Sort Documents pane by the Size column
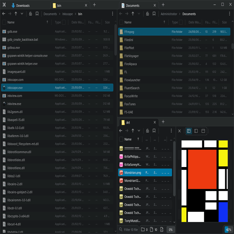 pos(224,22)
